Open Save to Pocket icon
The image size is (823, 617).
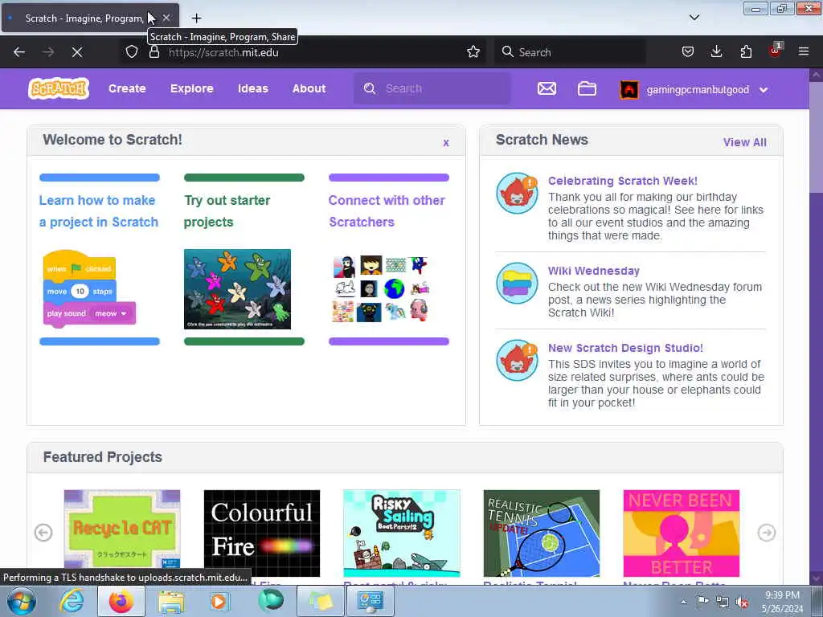coord(688,52)
